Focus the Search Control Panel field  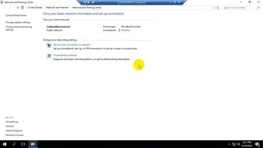(242, 8)
